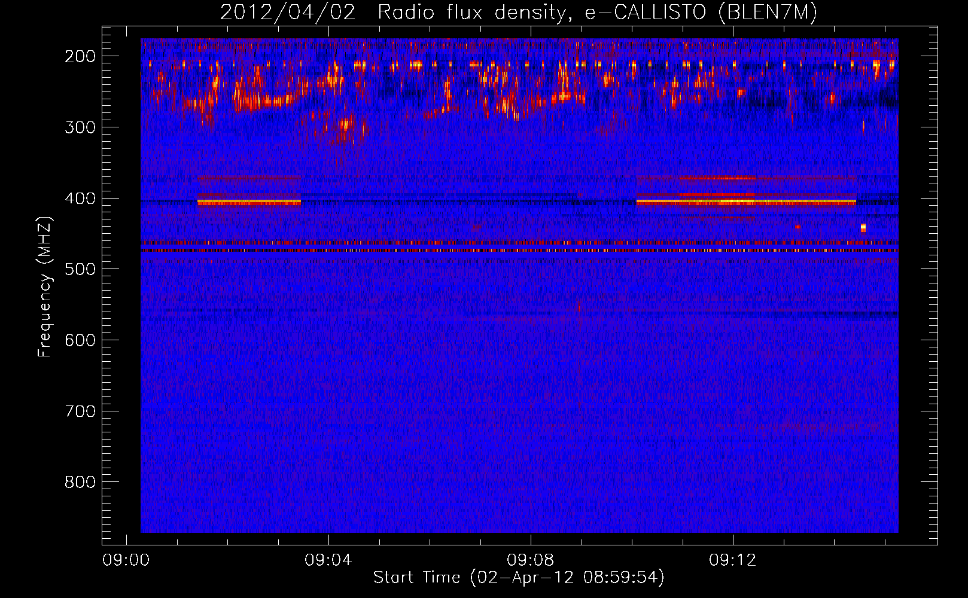This screenshot has height=598, width=968.
Task: Select the 400 frequency tick label
Action: pos(80,199)
